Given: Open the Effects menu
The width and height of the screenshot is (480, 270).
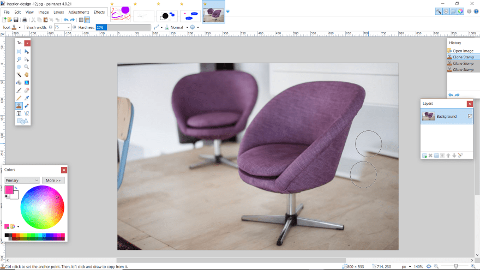Looking at the screenshot, I should coord(99,12).
